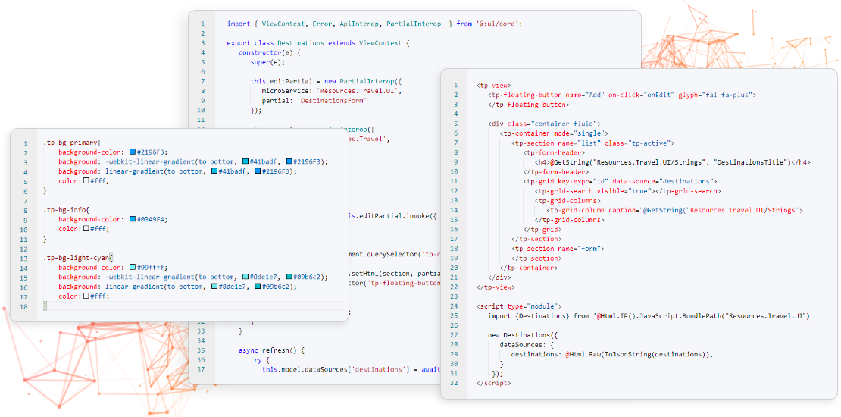
Task: Click the .tp-bg-light-cyan selector
Action: click(77, 258)
